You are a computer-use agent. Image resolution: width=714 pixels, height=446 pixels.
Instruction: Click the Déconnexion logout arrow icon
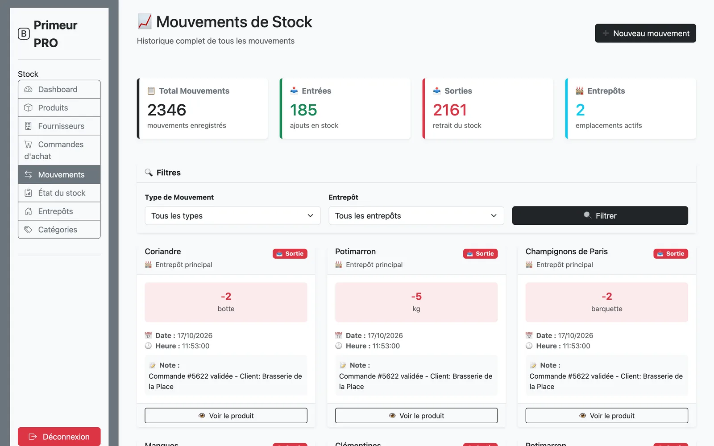click(x=33, y=437)
